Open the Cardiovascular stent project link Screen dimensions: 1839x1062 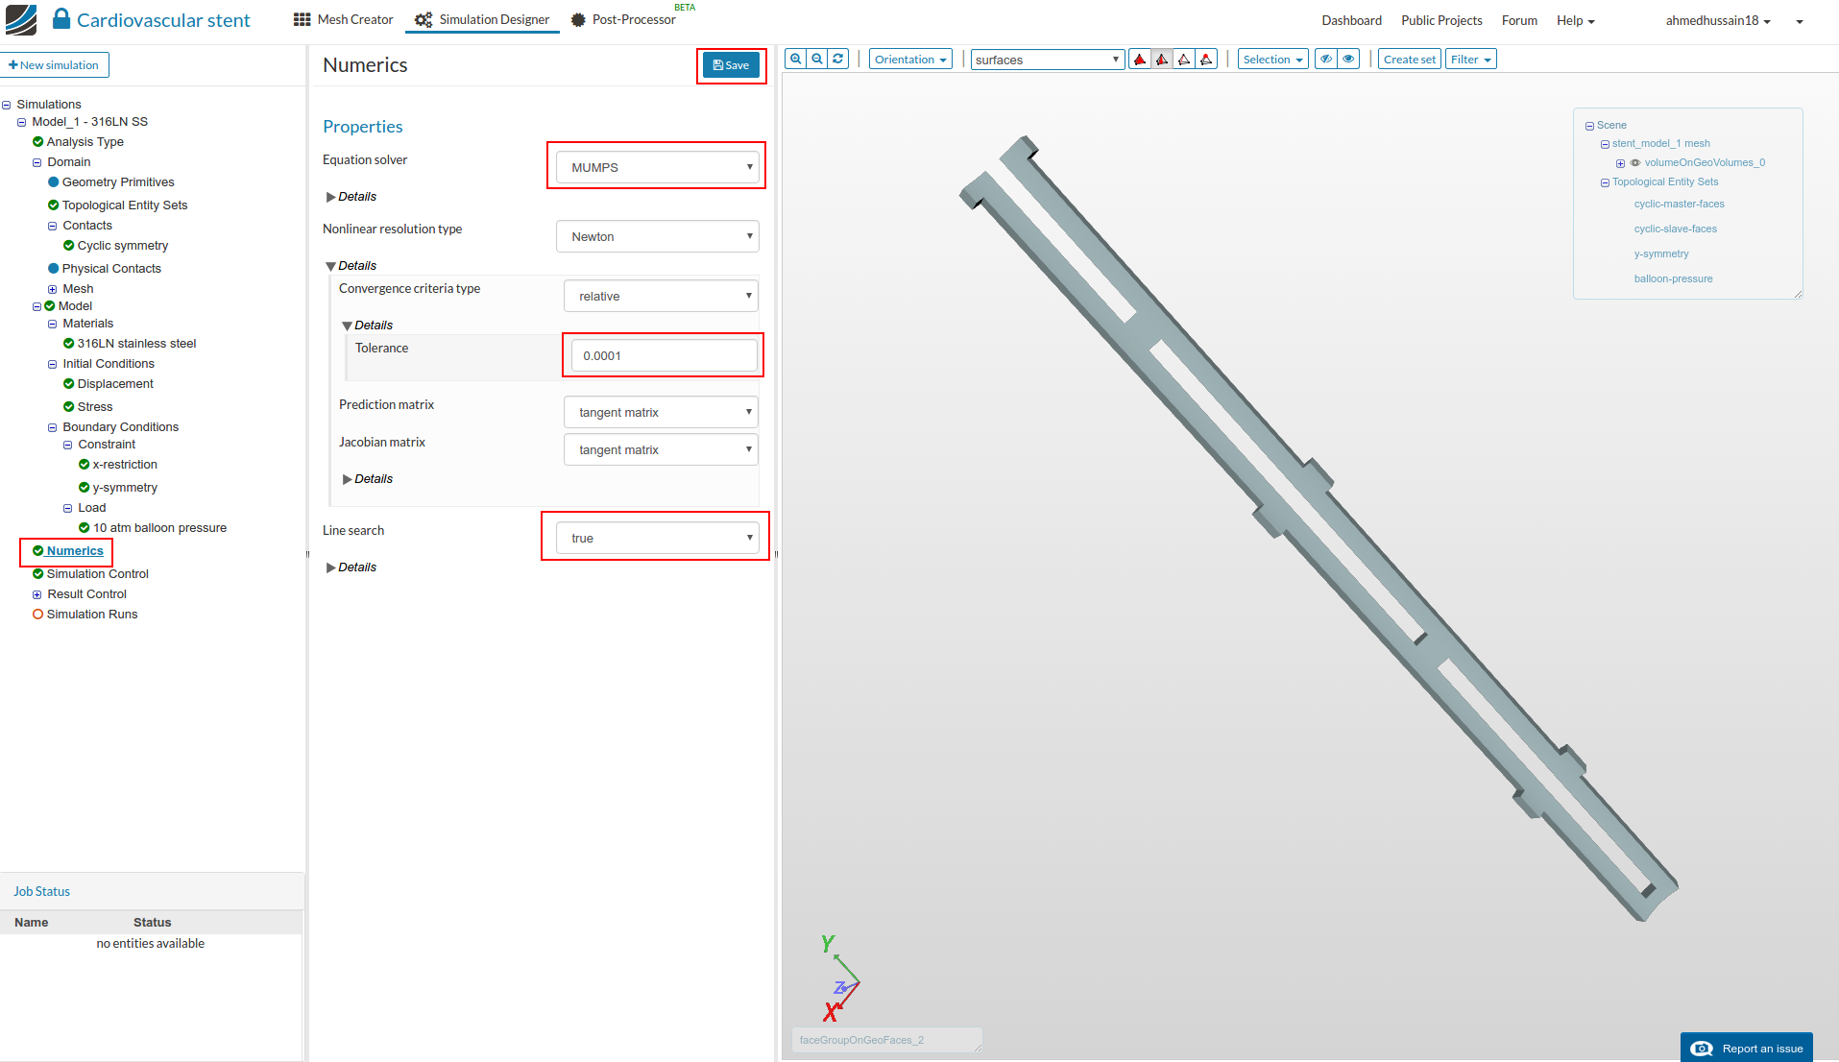click(163, 20)
